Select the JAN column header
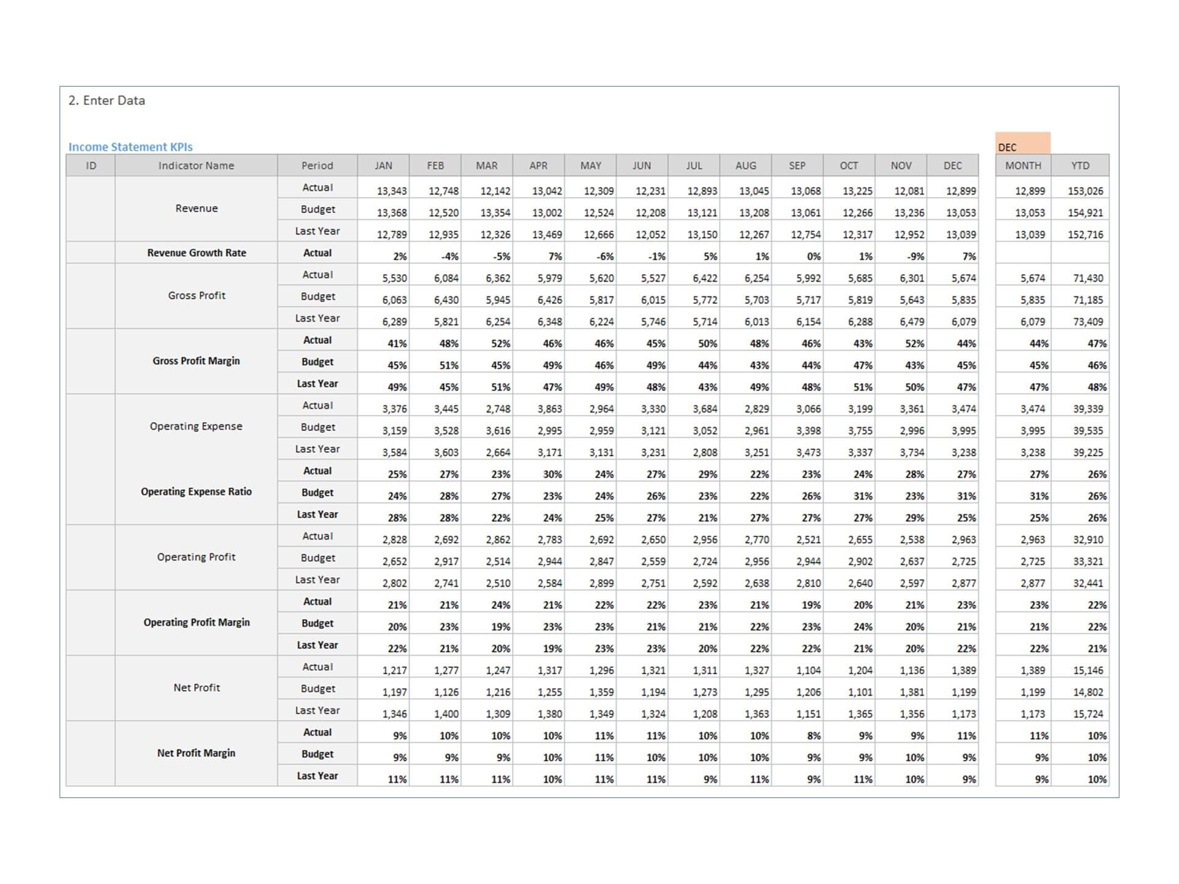 click(383, 166)
